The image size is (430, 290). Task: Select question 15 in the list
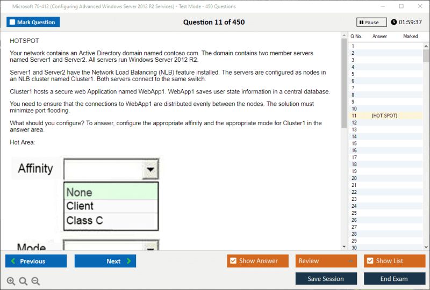(385, 143)
